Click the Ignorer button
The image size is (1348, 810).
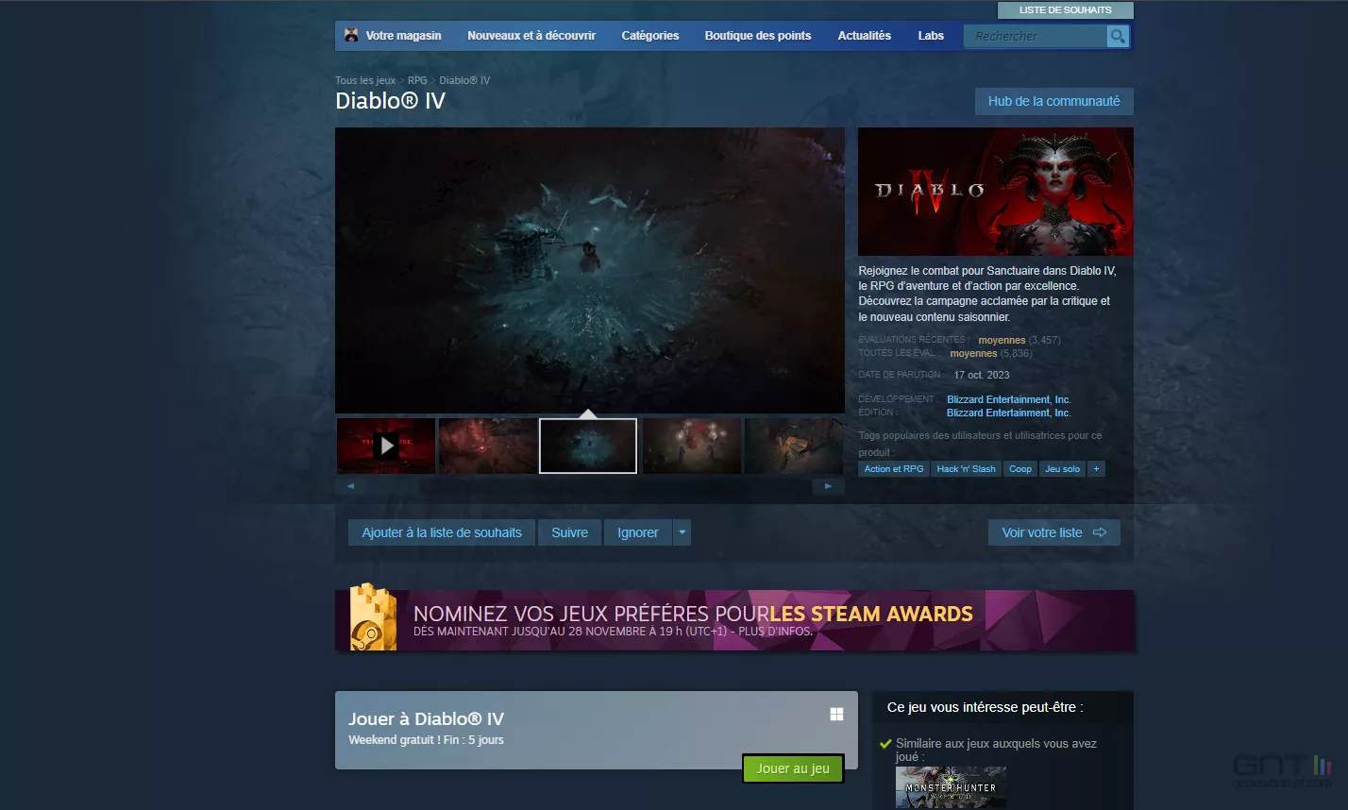(638, 532)
